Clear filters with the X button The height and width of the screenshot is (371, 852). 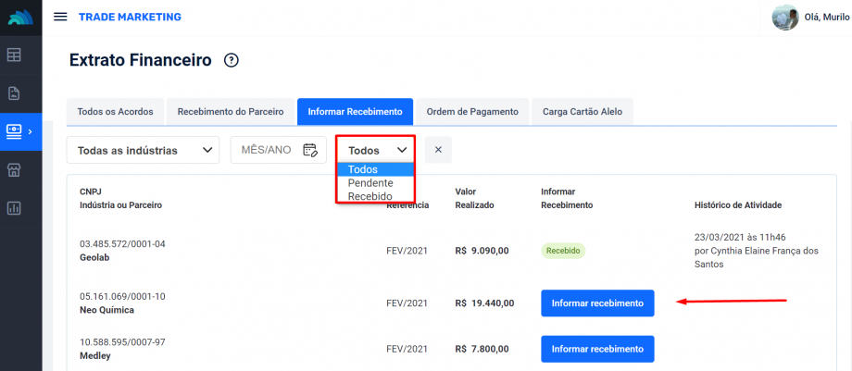pos(438,150)
